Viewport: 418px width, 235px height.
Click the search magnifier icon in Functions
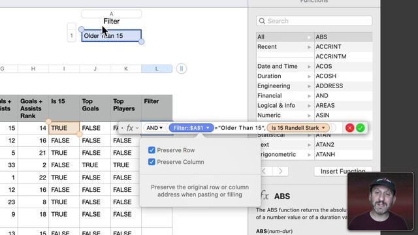point(262,21)
